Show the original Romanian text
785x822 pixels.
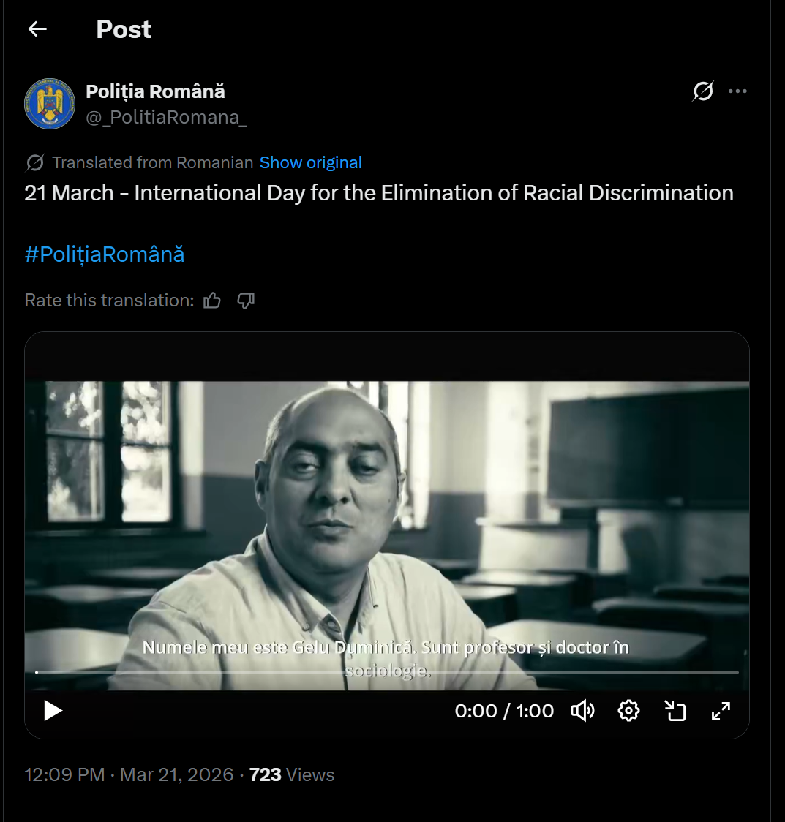click(310, 162)
